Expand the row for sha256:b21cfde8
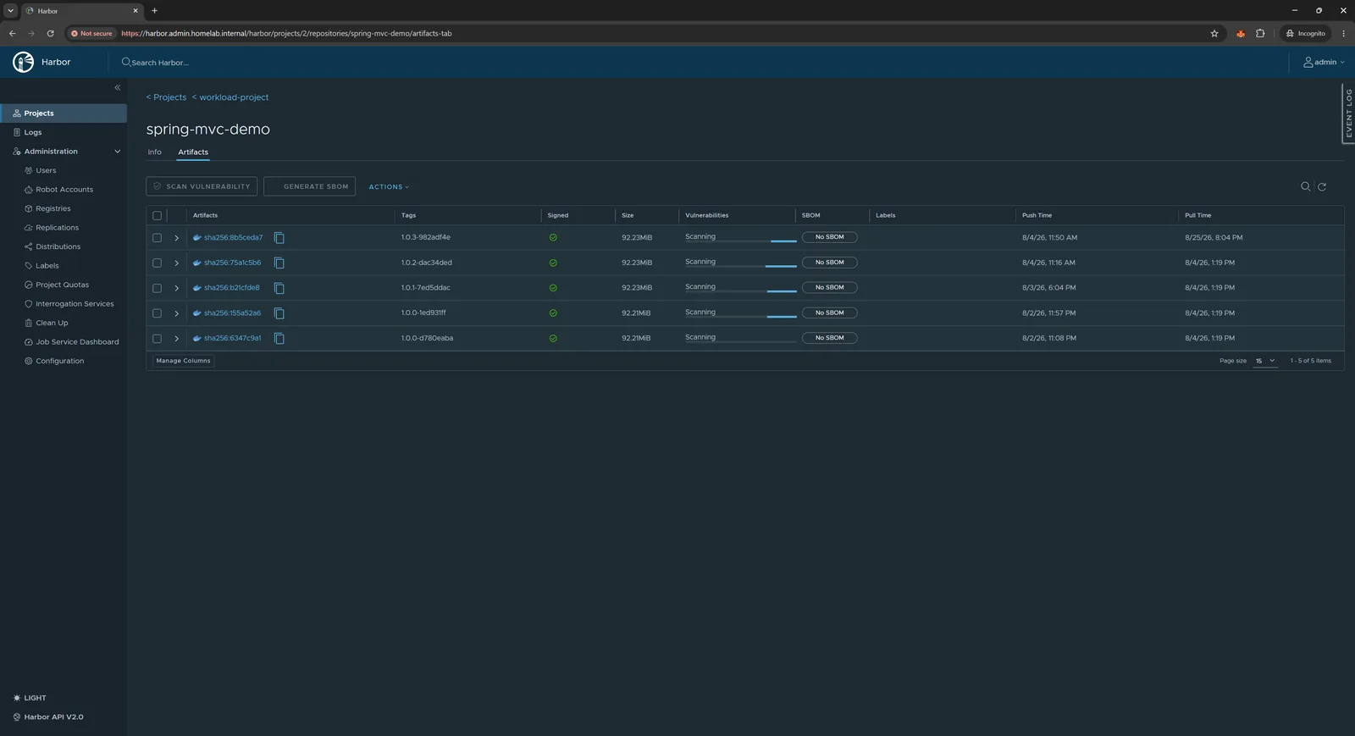Image resolution: width=1355 pixels, height=736 pixels. point(176,288)
